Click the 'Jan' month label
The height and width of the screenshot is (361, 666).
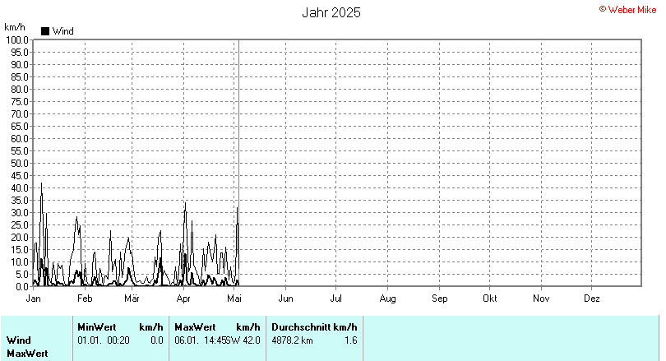tap(33, 299)
